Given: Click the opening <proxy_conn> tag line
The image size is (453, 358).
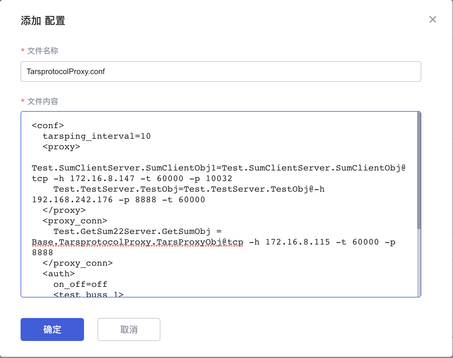Looking at the screenshot, I should (x=75, y=221).
